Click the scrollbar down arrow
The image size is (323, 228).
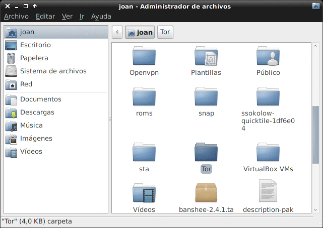[315, 210]
